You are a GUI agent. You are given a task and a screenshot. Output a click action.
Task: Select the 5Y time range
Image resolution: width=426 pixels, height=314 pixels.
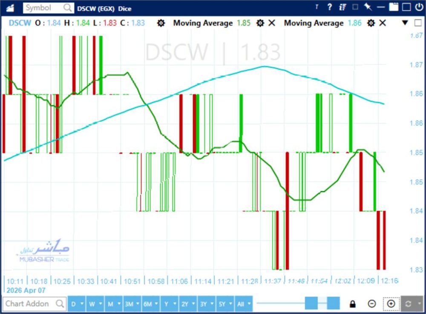[x=222, y=304]
